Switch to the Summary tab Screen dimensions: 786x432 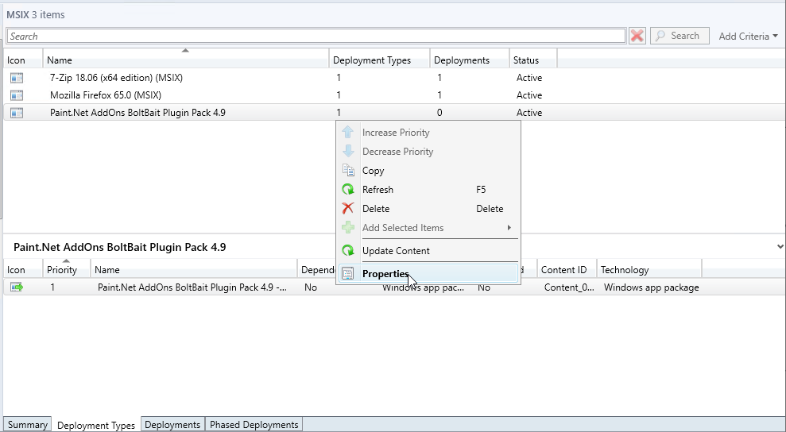pyautogui.click(x=27, y=425)
